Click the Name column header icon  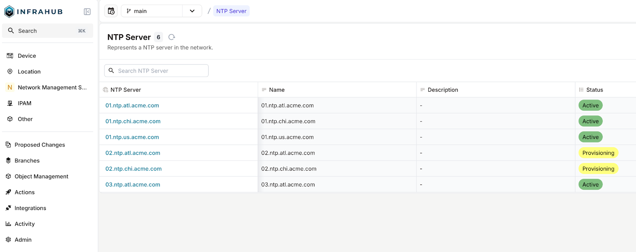264,90
